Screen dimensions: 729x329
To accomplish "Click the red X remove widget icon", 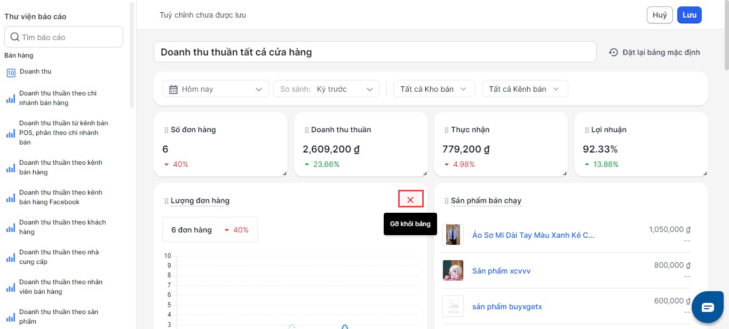I will click(x=410, y=199).
